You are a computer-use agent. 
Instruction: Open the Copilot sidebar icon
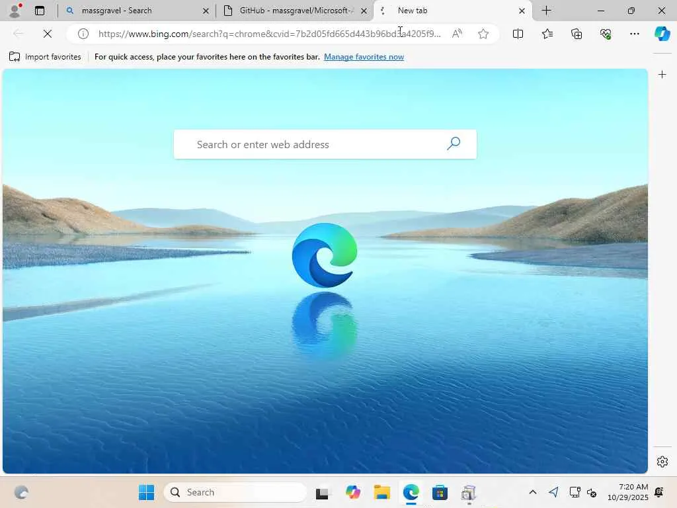point(662,34)
